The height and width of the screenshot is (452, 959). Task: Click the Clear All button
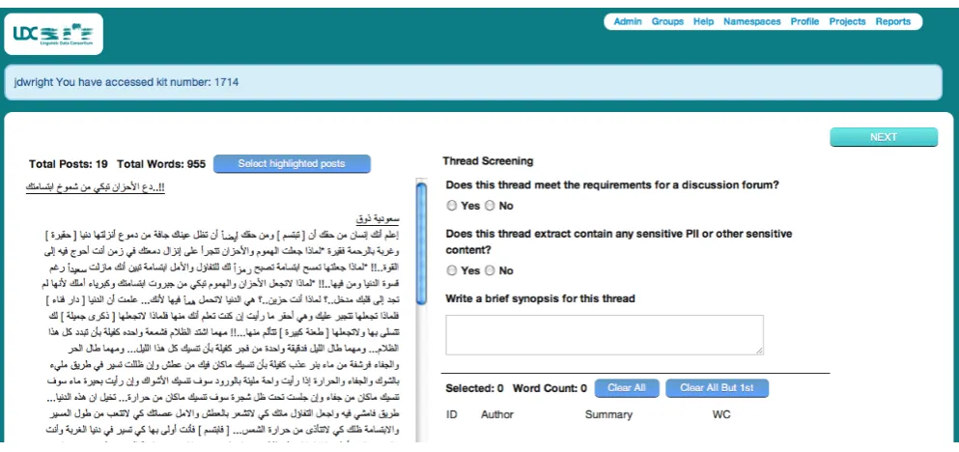point(627,388)
